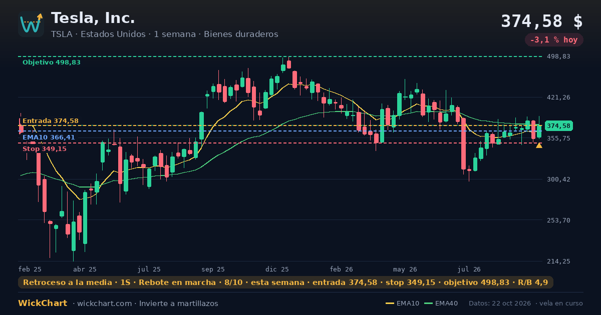
Task: Click the abr 25 date label
Action: pyautogui.click(x=85, y=269)
